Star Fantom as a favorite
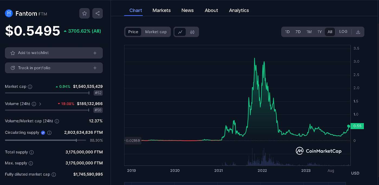379x185 pixels. [x=84, y=13]
